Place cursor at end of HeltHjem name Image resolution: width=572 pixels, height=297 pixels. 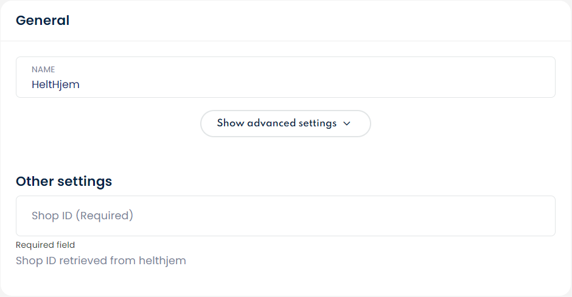(80, 84)
